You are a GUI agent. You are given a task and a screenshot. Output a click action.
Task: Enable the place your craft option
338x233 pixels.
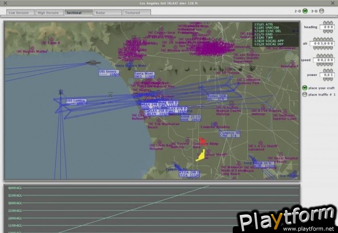point(305,88)
